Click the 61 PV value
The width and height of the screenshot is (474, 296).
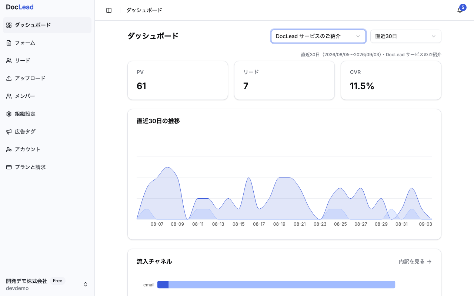pos(141,86)
